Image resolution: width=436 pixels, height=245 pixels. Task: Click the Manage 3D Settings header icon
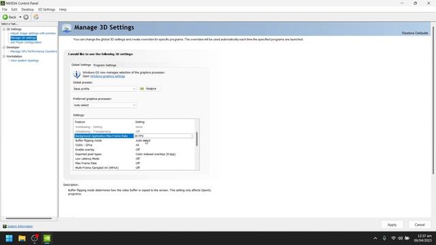point(67,28)
